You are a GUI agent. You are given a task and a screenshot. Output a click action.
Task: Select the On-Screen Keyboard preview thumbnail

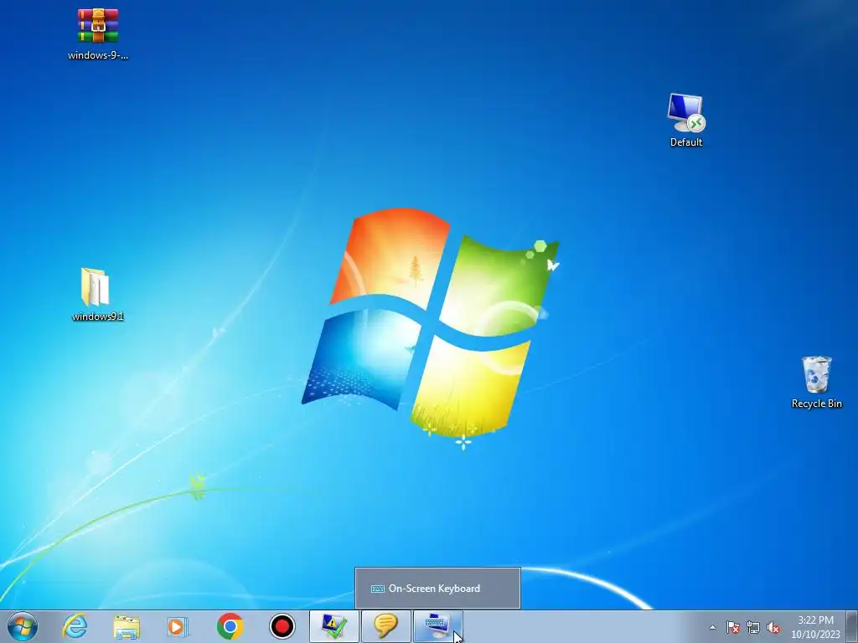pos(437,589)
